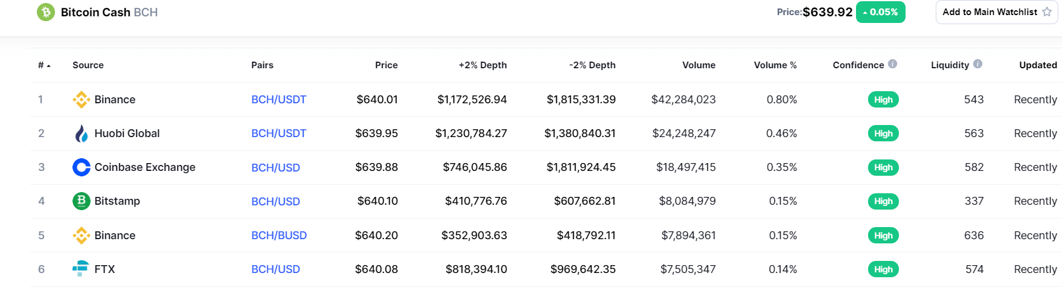The height and width of the screenshot is (305, 1062).
Task: Click the -2% Depth column header
Action: click(592, 65)
